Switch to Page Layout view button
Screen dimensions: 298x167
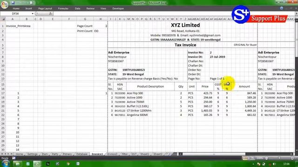tap(249, 158)
